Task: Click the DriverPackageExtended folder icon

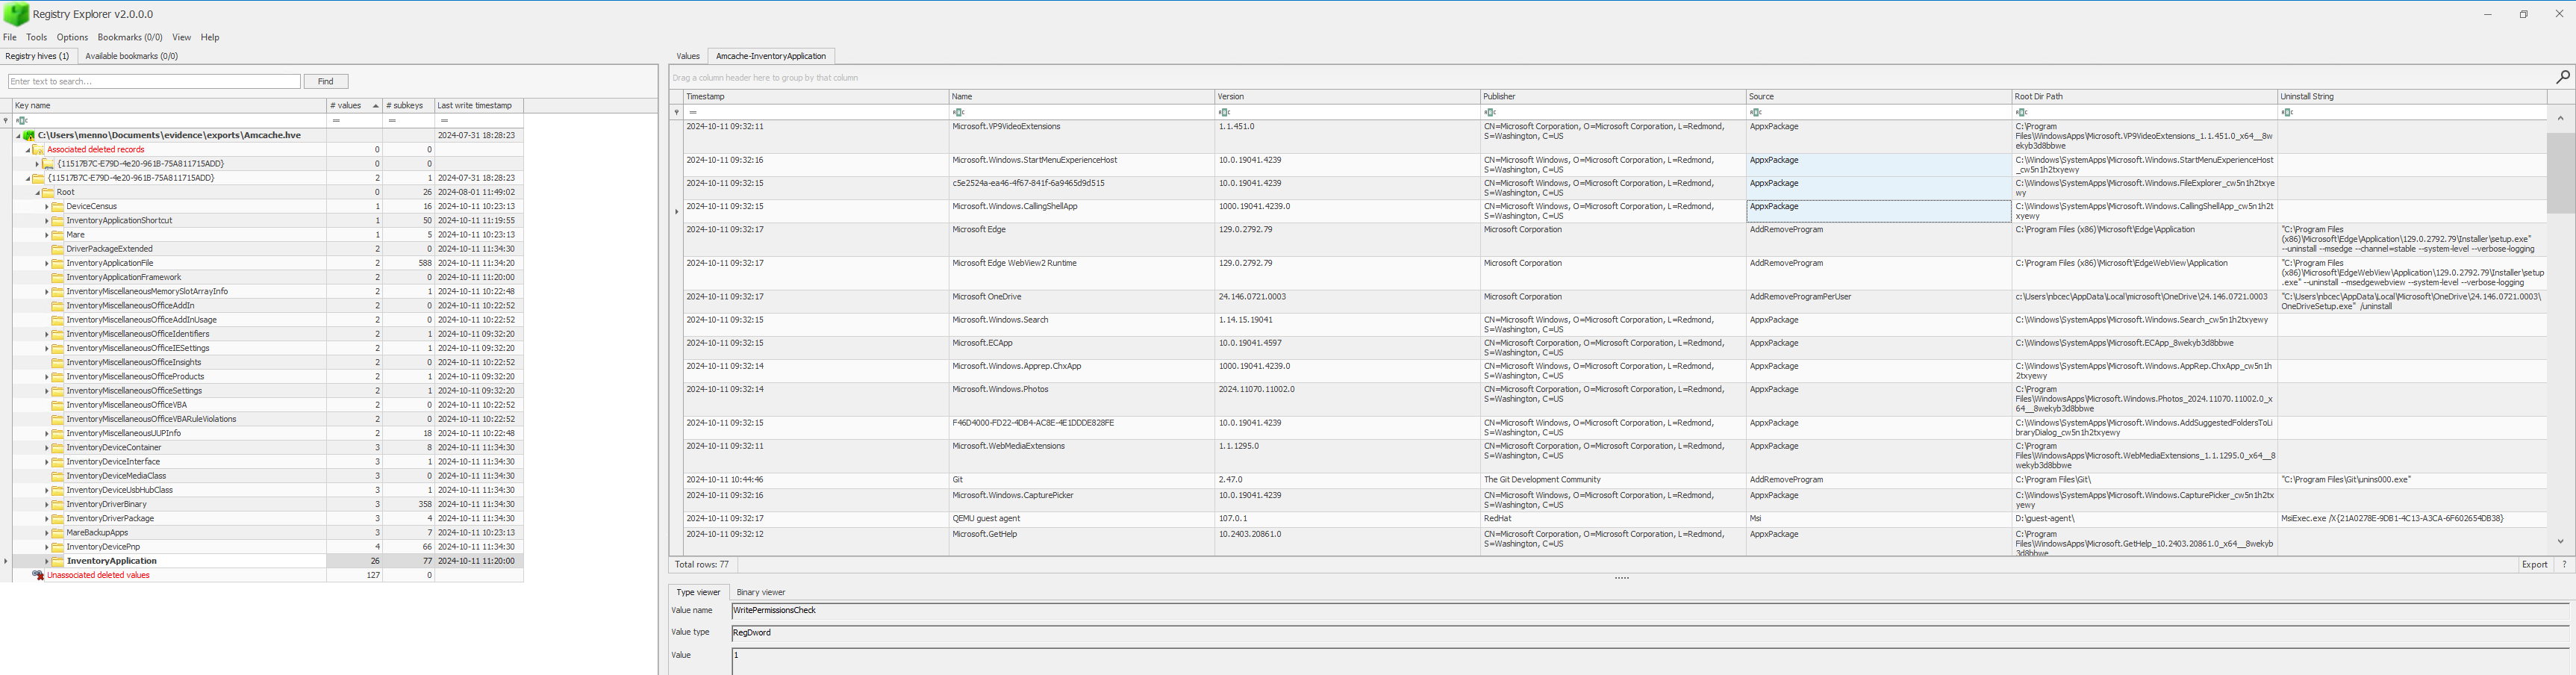Action: (58, 249)
